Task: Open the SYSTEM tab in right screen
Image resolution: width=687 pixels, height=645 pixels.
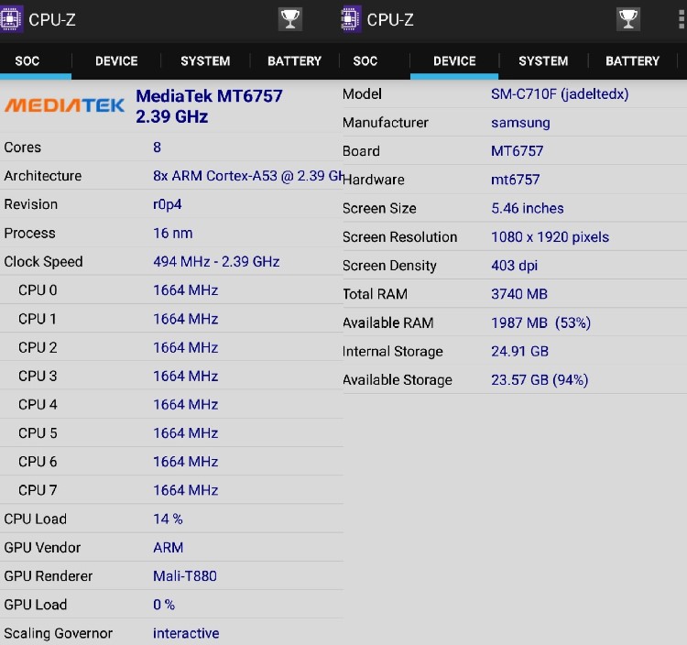Action: coord(543,60)
